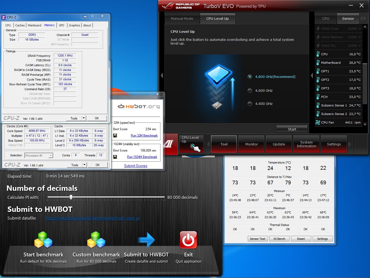Click the save icon beside 1024M best score
370x278 pixels.
[x=115, y=157]
